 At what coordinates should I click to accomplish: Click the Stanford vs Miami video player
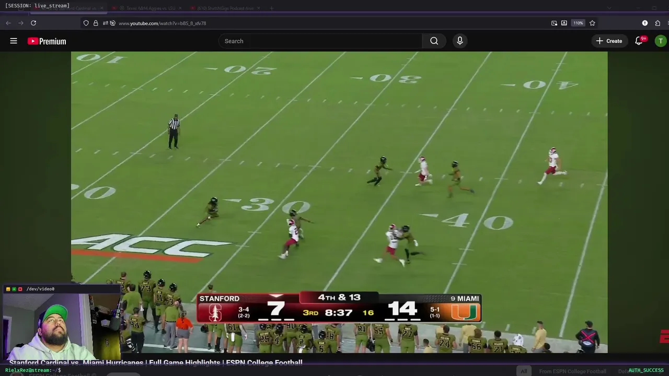(339, 202)
